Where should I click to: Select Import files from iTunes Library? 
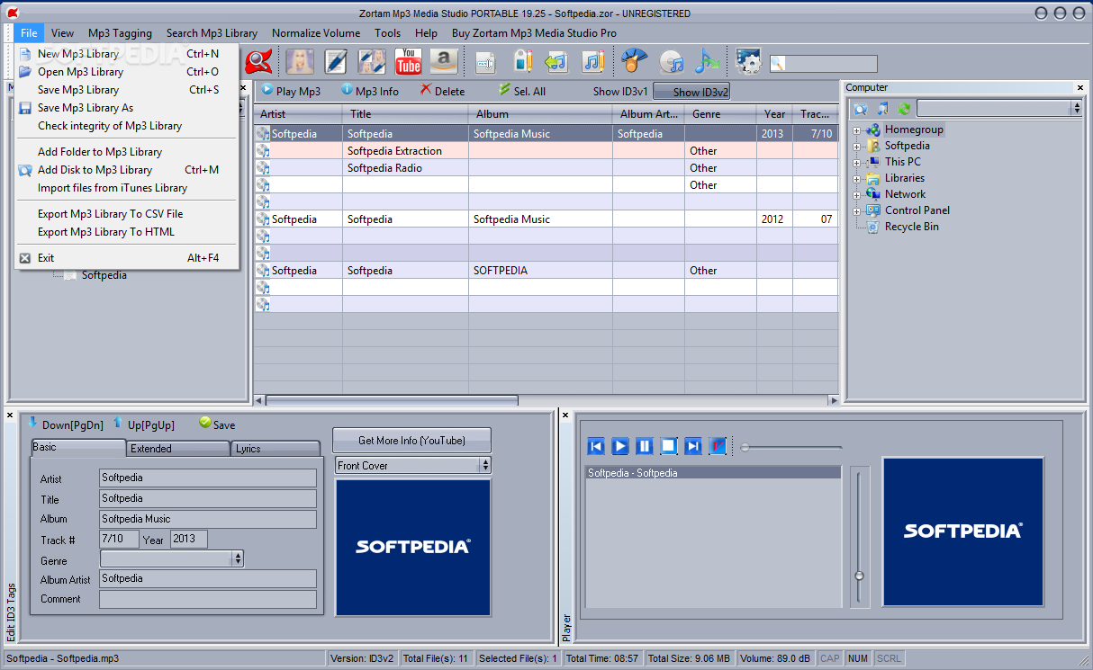point(127,188)
